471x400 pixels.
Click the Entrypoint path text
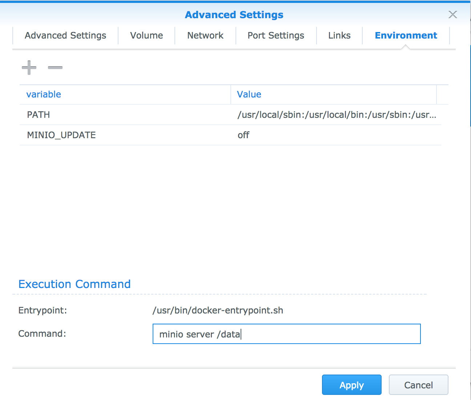(218, 310)
